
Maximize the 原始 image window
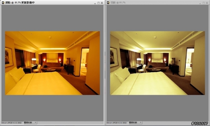pyautogui.click(x=98, y=3)
